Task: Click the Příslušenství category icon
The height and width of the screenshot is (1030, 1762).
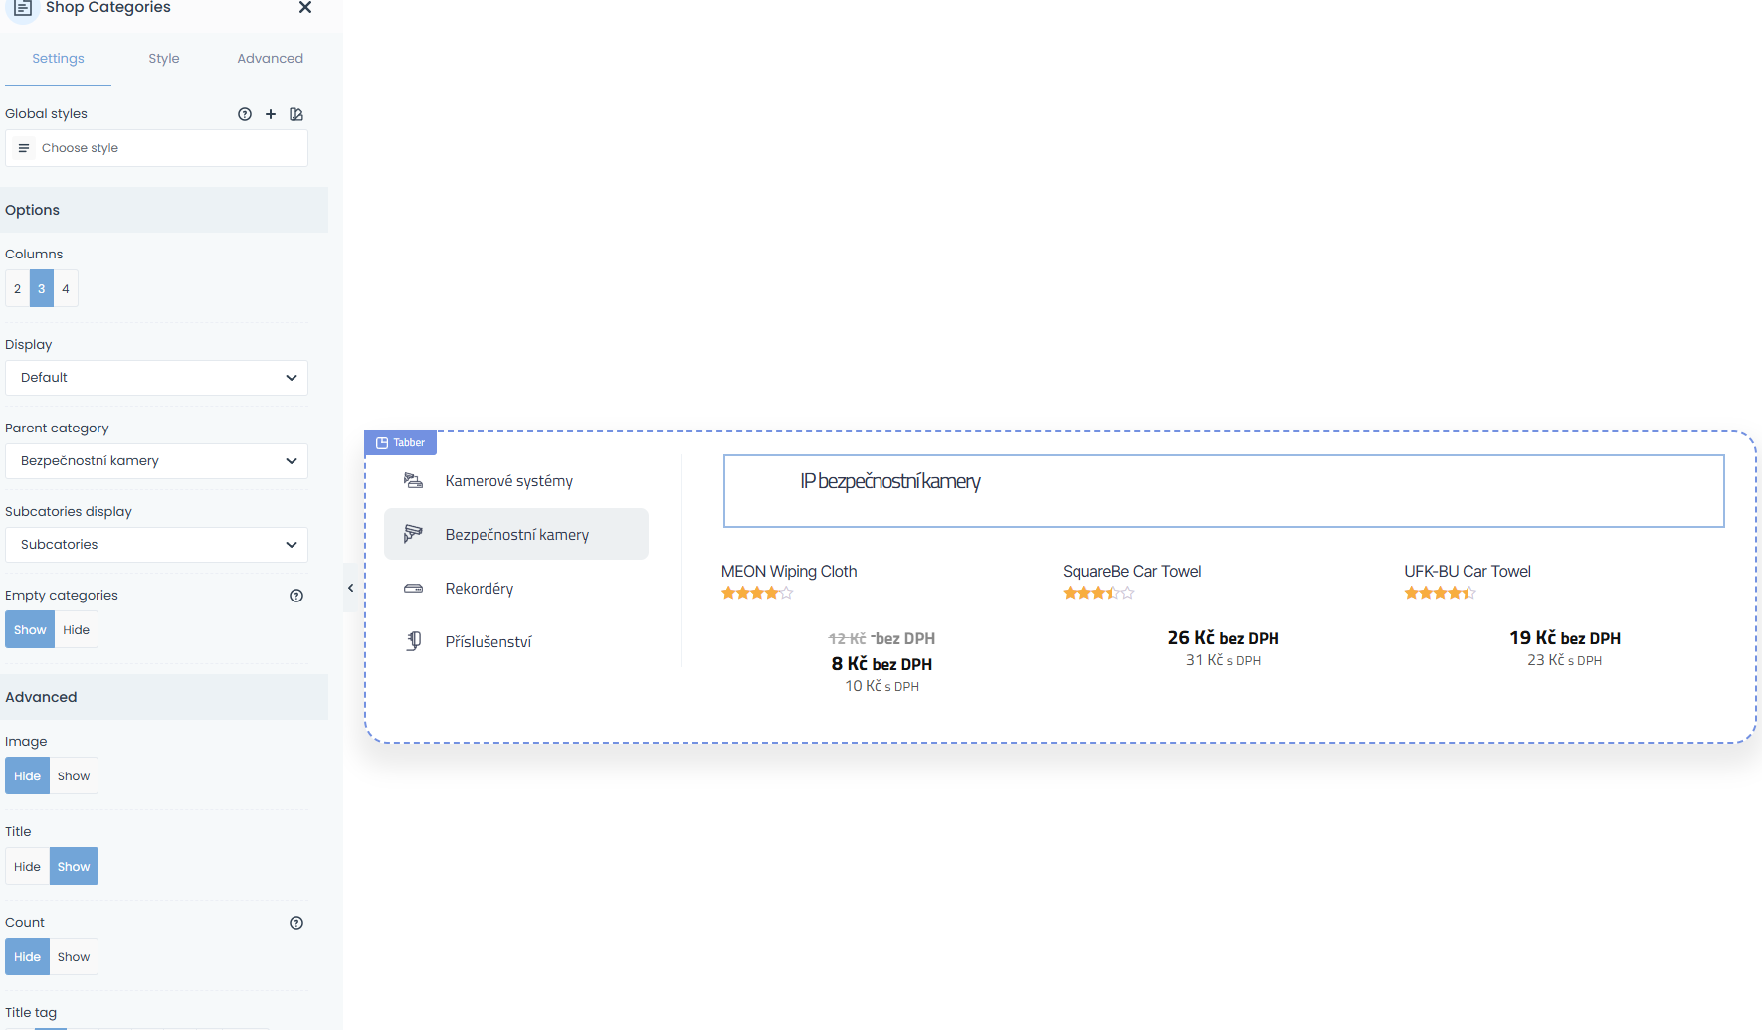Action: coord(413,641)
